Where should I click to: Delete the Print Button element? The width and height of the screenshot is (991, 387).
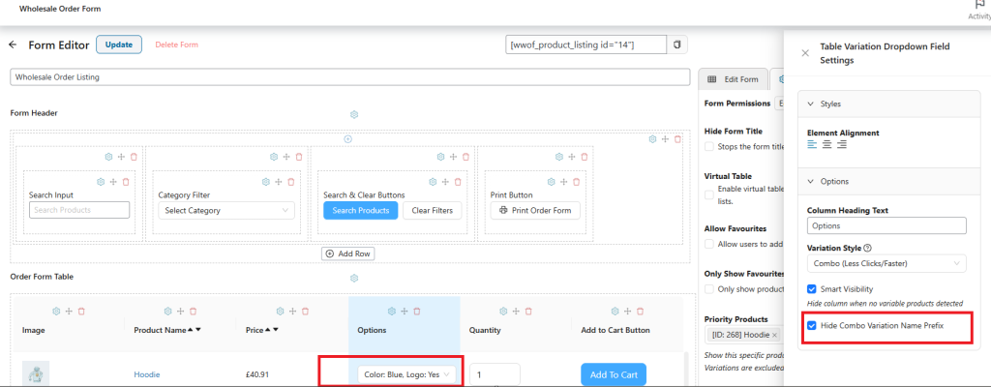pos(577,182)
